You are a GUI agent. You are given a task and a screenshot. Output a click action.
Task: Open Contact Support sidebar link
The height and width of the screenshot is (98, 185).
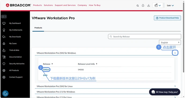pyautogui.click(x=16, y=77)
